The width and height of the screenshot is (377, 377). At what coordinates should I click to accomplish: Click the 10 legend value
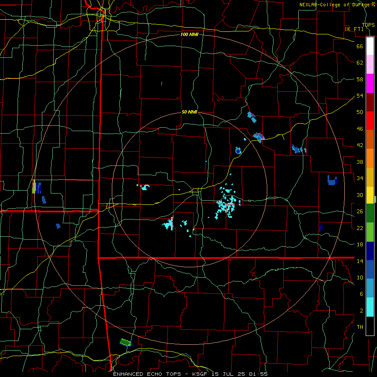click(360, 277)
